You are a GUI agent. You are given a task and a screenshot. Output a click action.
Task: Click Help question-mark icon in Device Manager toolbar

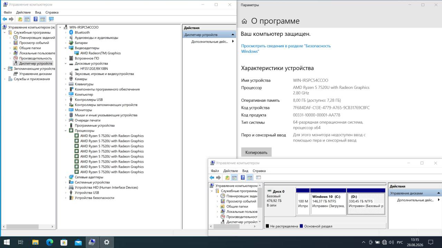click(36, 19)
